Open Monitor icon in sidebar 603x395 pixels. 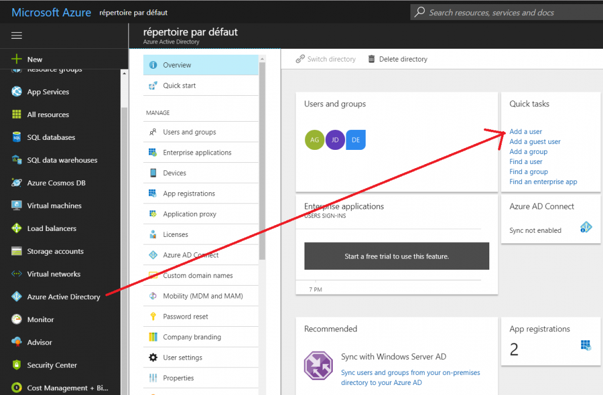pyautogui.click(x=16, y=319)
